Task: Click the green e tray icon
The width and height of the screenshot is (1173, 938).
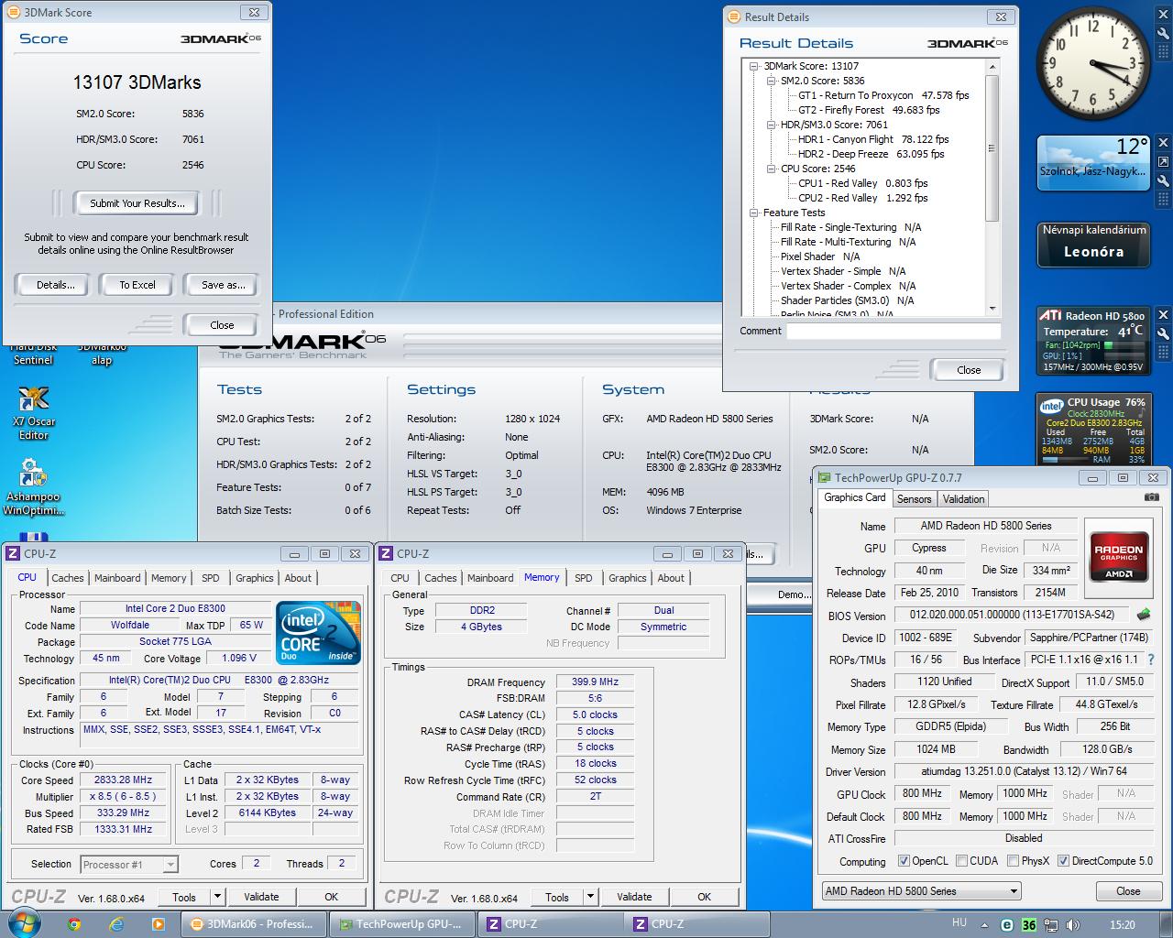Action: click(x=1009, y=925)
